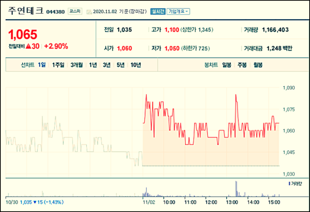Click the 10/30 date label on axis
Viewport: 310px width, 212px height.
12,202
